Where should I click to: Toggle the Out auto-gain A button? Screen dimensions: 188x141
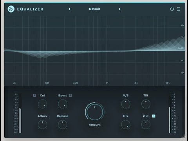coord(154,116)
